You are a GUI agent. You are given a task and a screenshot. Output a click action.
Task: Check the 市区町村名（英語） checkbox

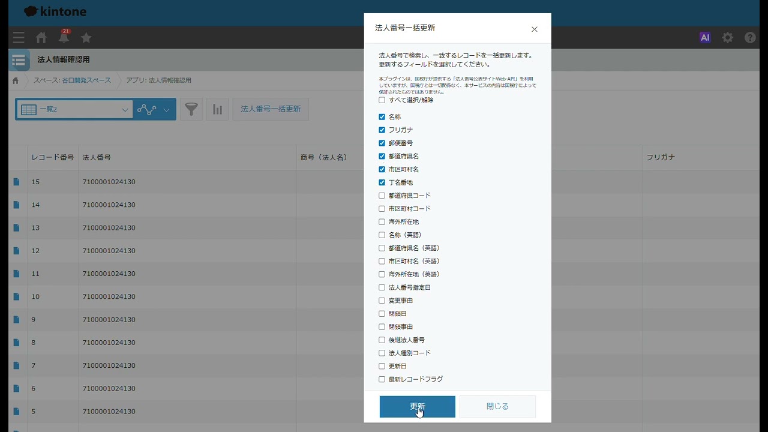click(382, 261)
